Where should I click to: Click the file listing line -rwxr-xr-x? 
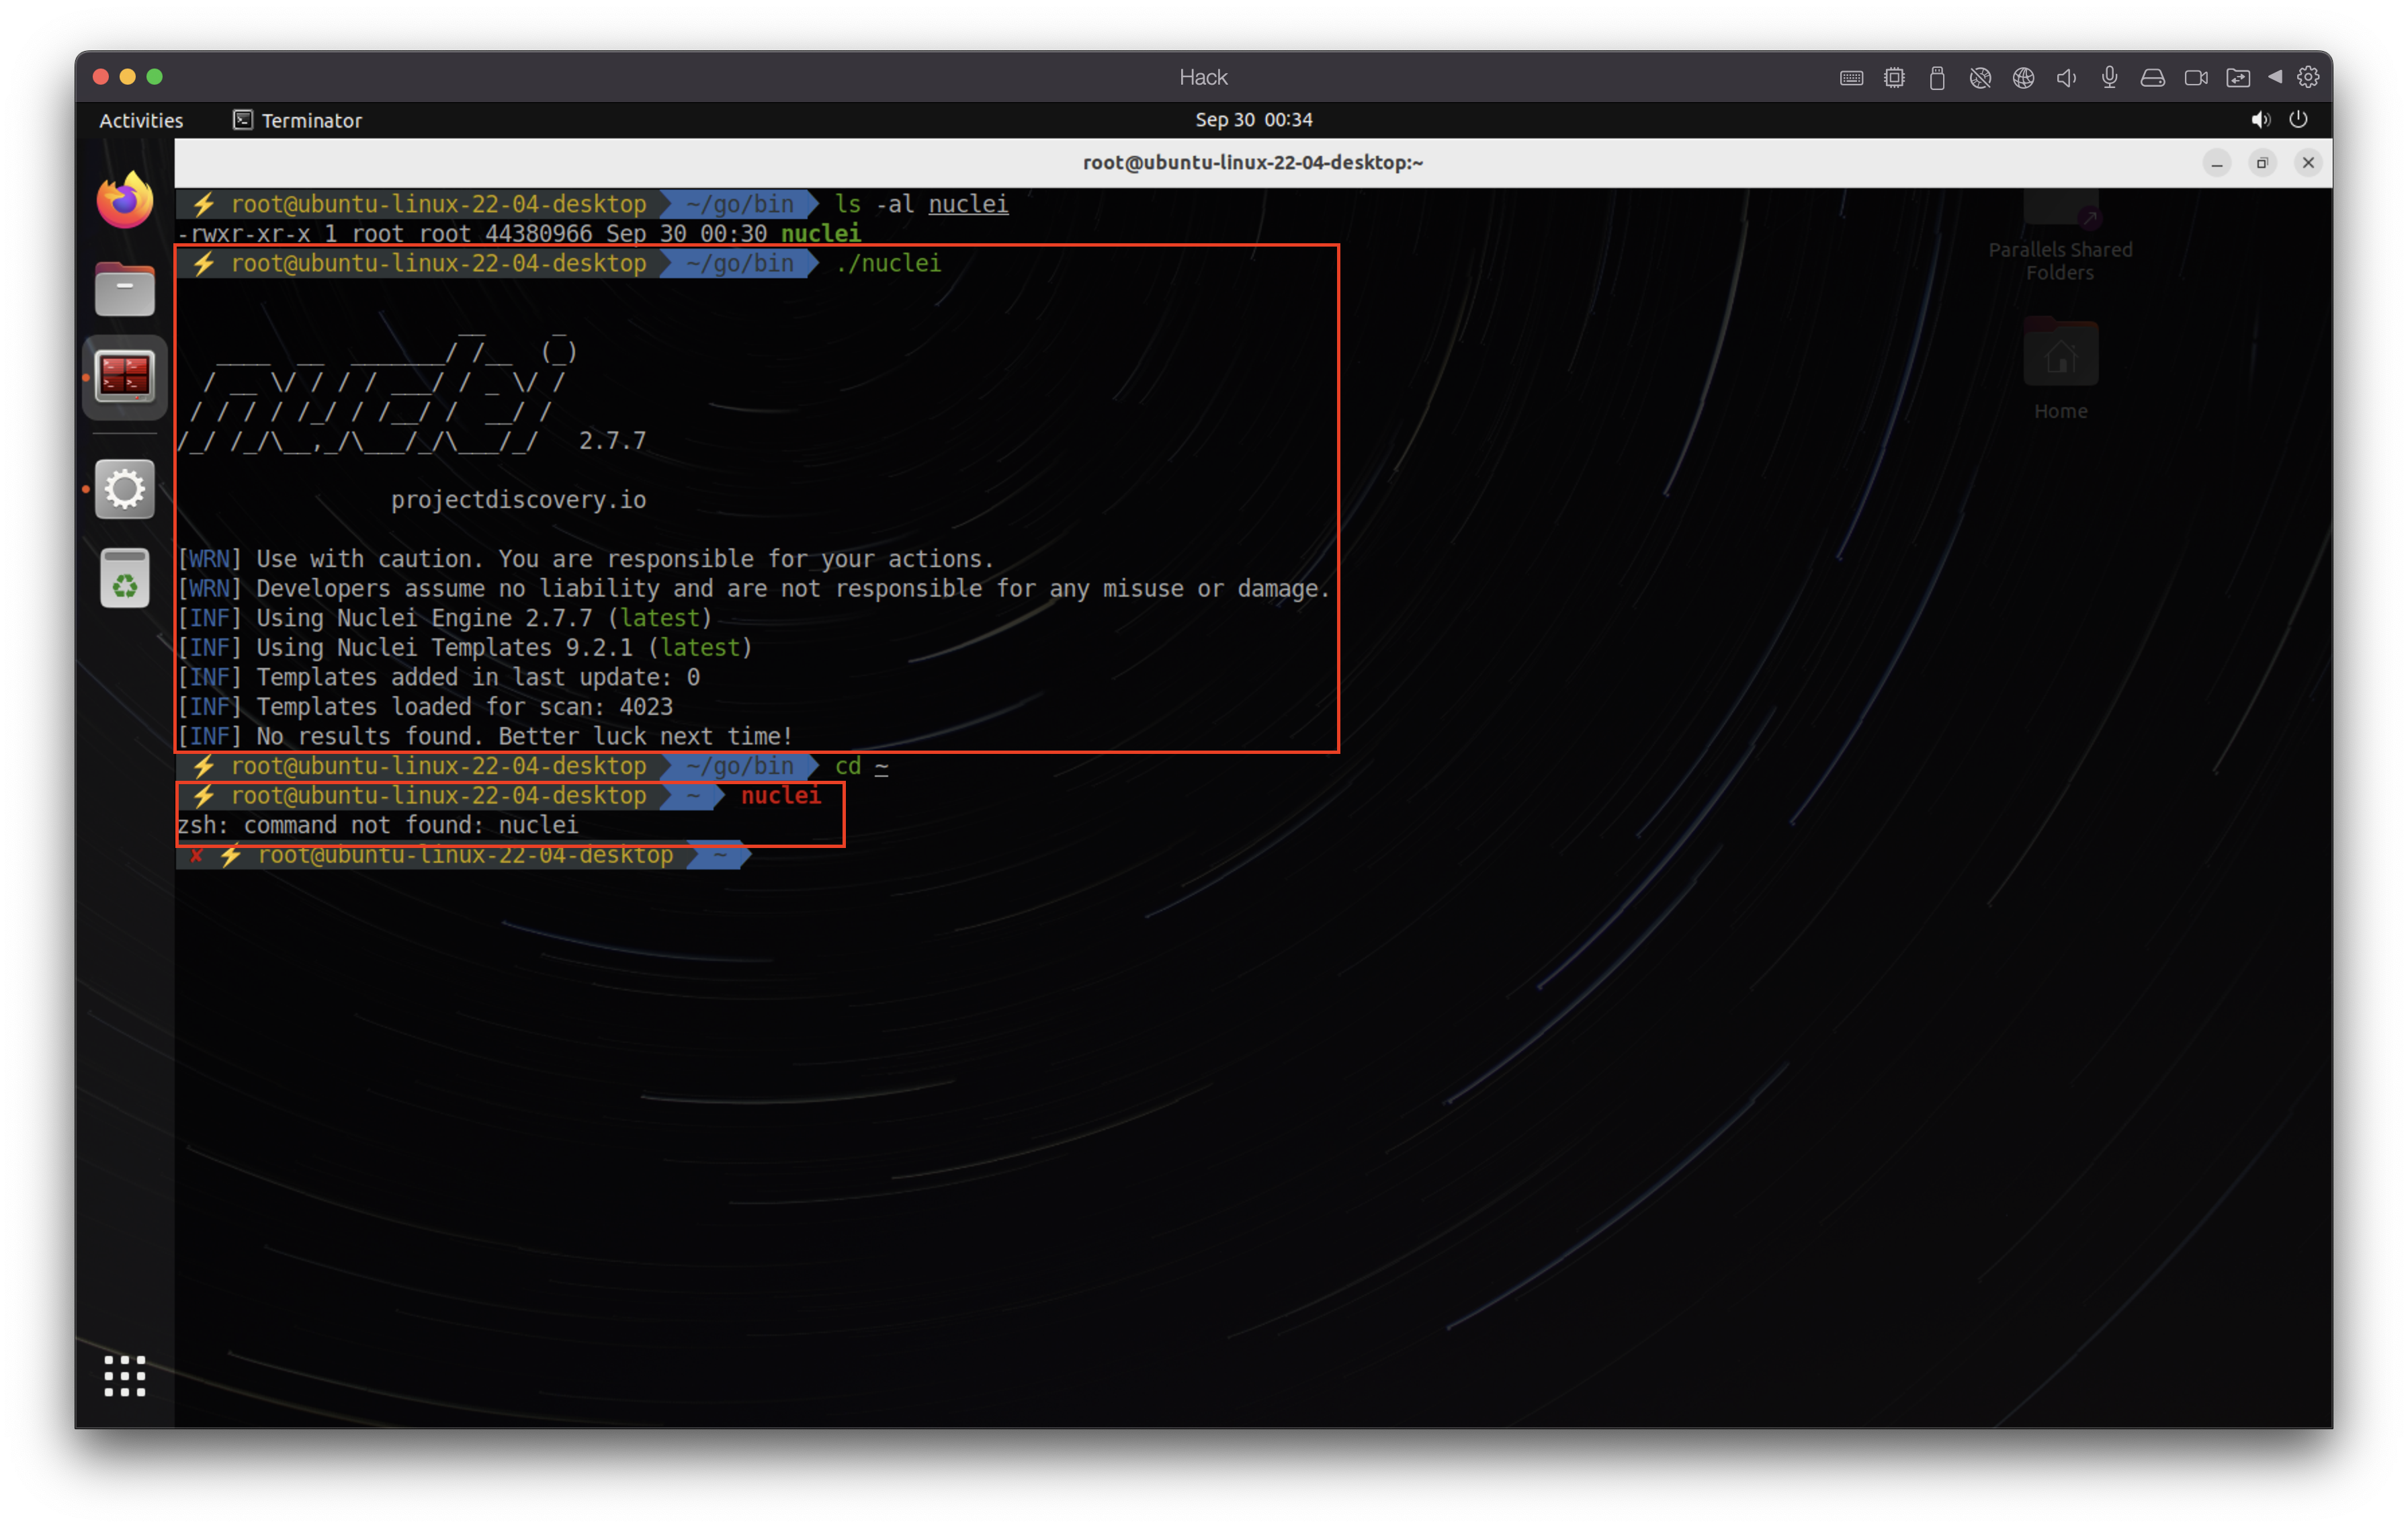tap(518, 234)
